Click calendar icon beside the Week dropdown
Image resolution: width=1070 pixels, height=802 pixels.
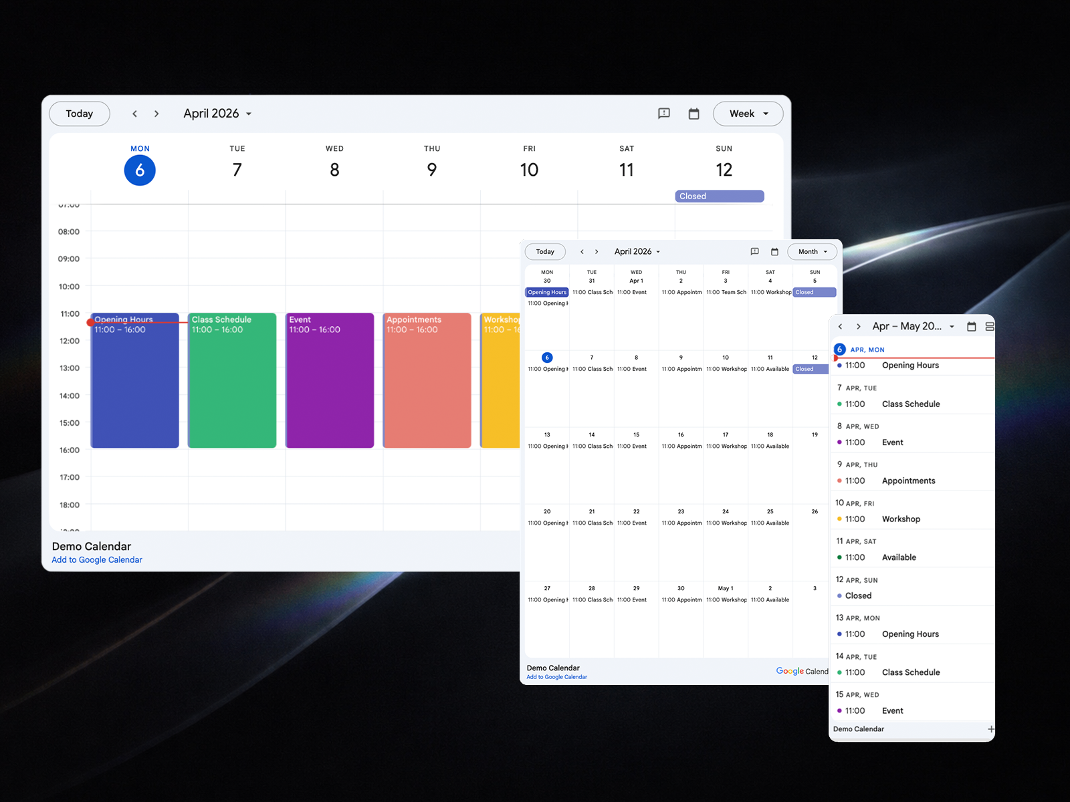click(x=694, y=114)
